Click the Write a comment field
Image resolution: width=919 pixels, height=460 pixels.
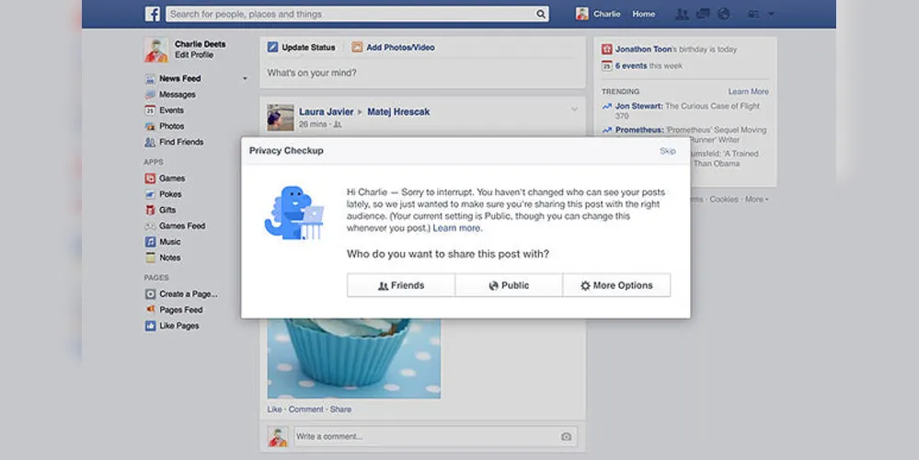435,437
